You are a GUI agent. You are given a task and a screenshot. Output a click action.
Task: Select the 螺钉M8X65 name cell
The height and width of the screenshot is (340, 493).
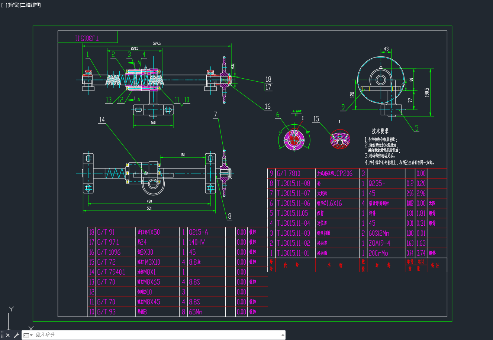tap(149, 282)
